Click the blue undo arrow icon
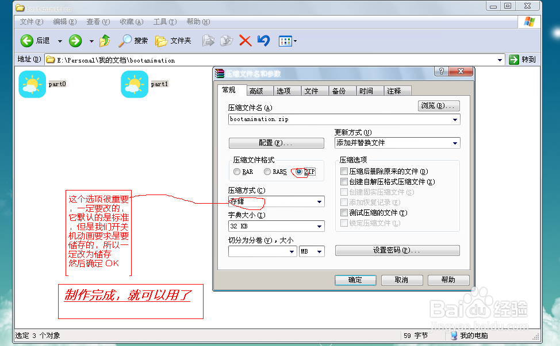Screen dimensions: 560x346 coord(262,41)
